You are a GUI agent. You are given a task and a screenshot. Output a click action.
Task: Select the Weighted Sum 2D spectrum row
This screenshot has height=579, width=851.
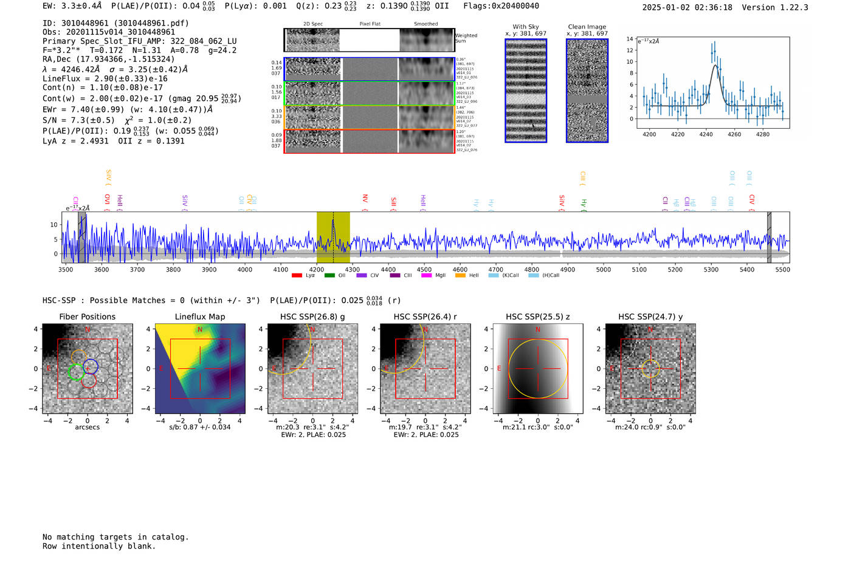[x=369, y=40]
